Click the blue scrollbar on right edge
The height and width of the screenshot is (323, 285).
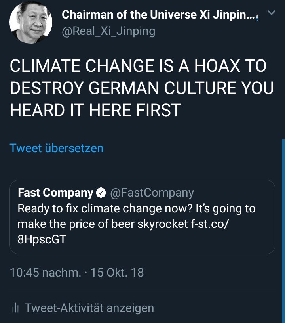coord(283,230)
